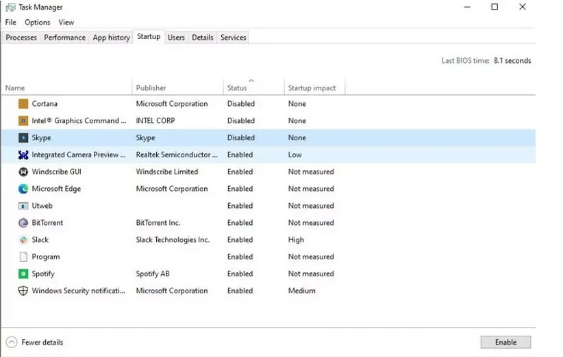Select the Windows Security shield icon
563x357 pixels.
click(x=23, y=291)
